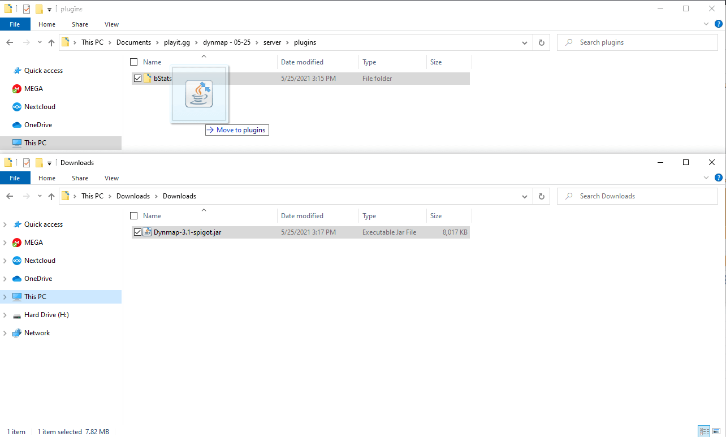This screenshot has height=437, width=726.
Task: Open the File menu in plugins window
Action: 15,24
